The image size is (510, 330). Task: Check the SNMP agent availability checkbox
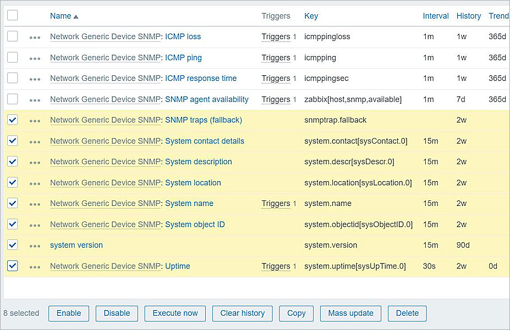click(x=12, y=99)
